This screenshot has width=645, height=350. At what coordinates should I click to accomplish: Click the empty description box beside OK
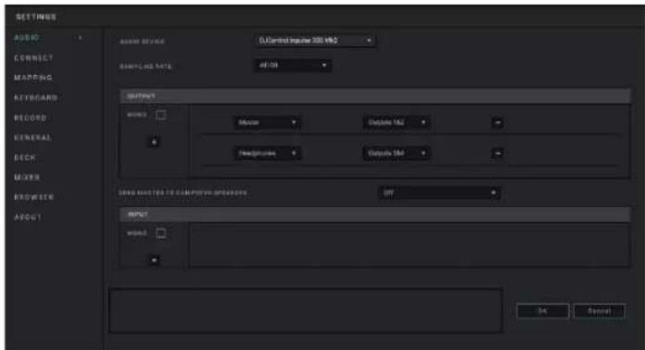coord(305,310)
